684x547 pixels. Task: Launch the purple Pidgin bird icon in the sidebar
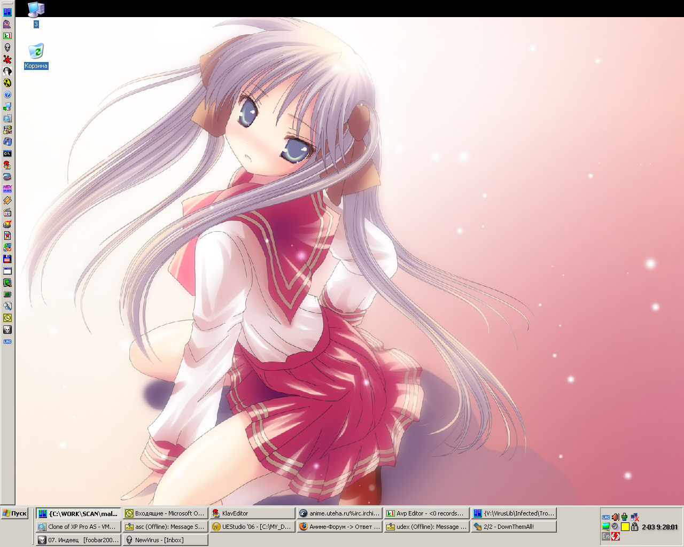coord(7,24)
